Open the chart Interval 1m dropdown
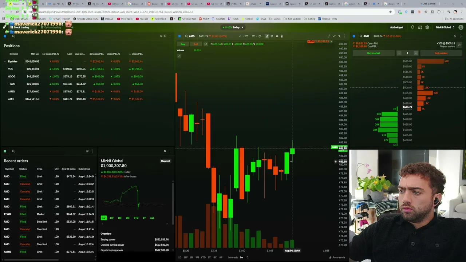Screen dimensions: 466x262 tap(243, 257)
